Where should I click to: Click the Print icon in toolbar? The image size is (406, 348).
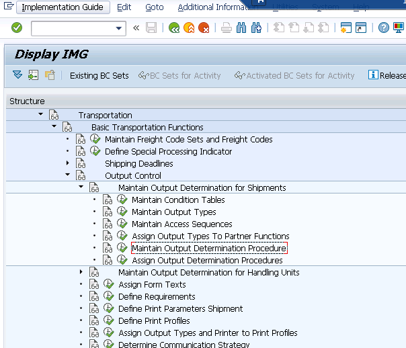227,28
